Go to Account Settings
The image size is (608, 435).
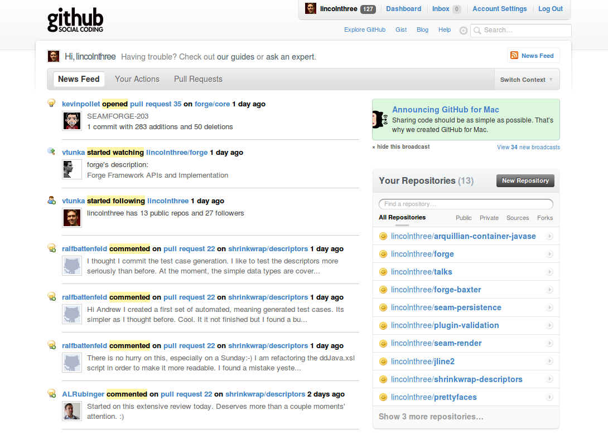(x=499, y=8)
